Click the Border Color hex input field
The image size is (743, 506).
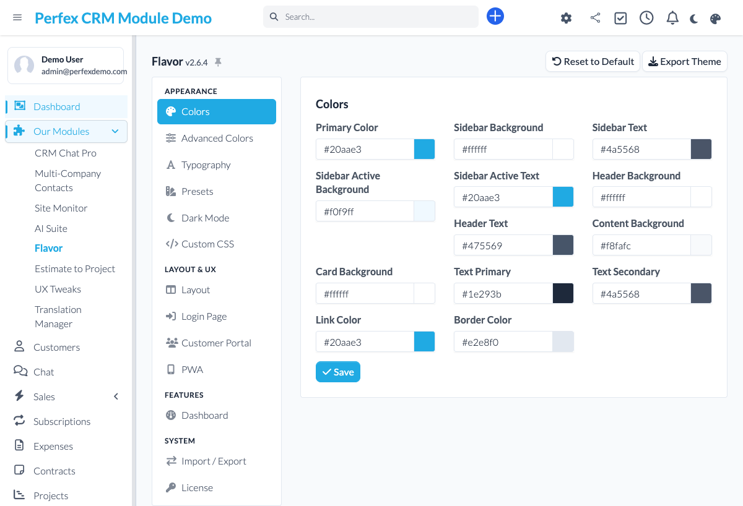(x=503, y=342)
